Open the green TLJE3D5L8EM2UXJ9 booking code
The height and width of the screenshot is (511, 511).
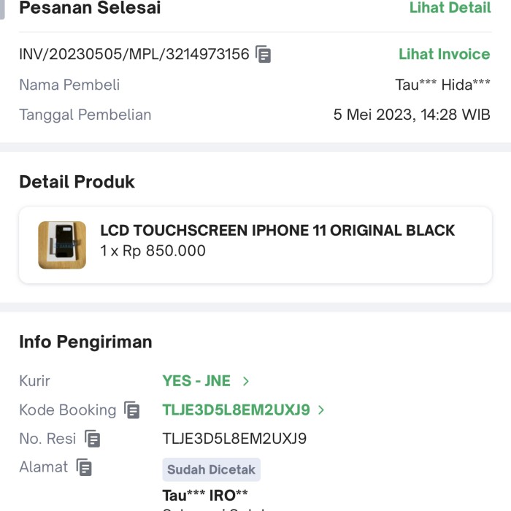click(x=236, y=410)
